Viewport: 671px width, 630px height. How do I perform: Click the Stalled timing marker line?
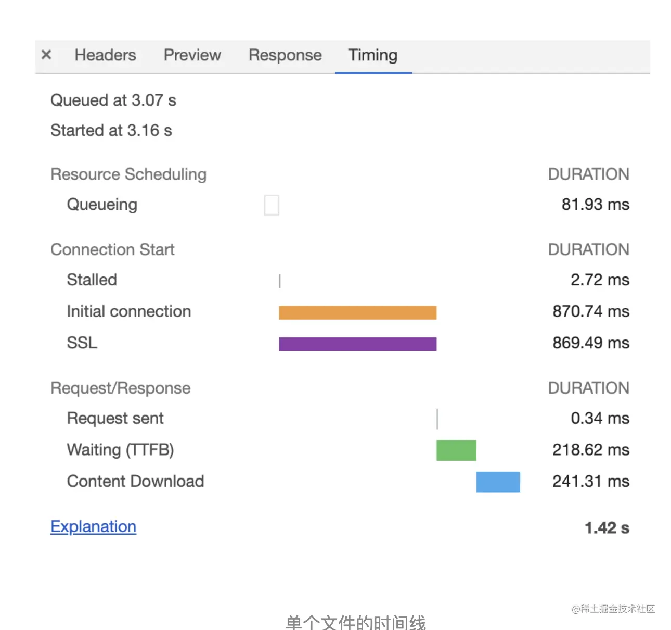pos(280,281)
